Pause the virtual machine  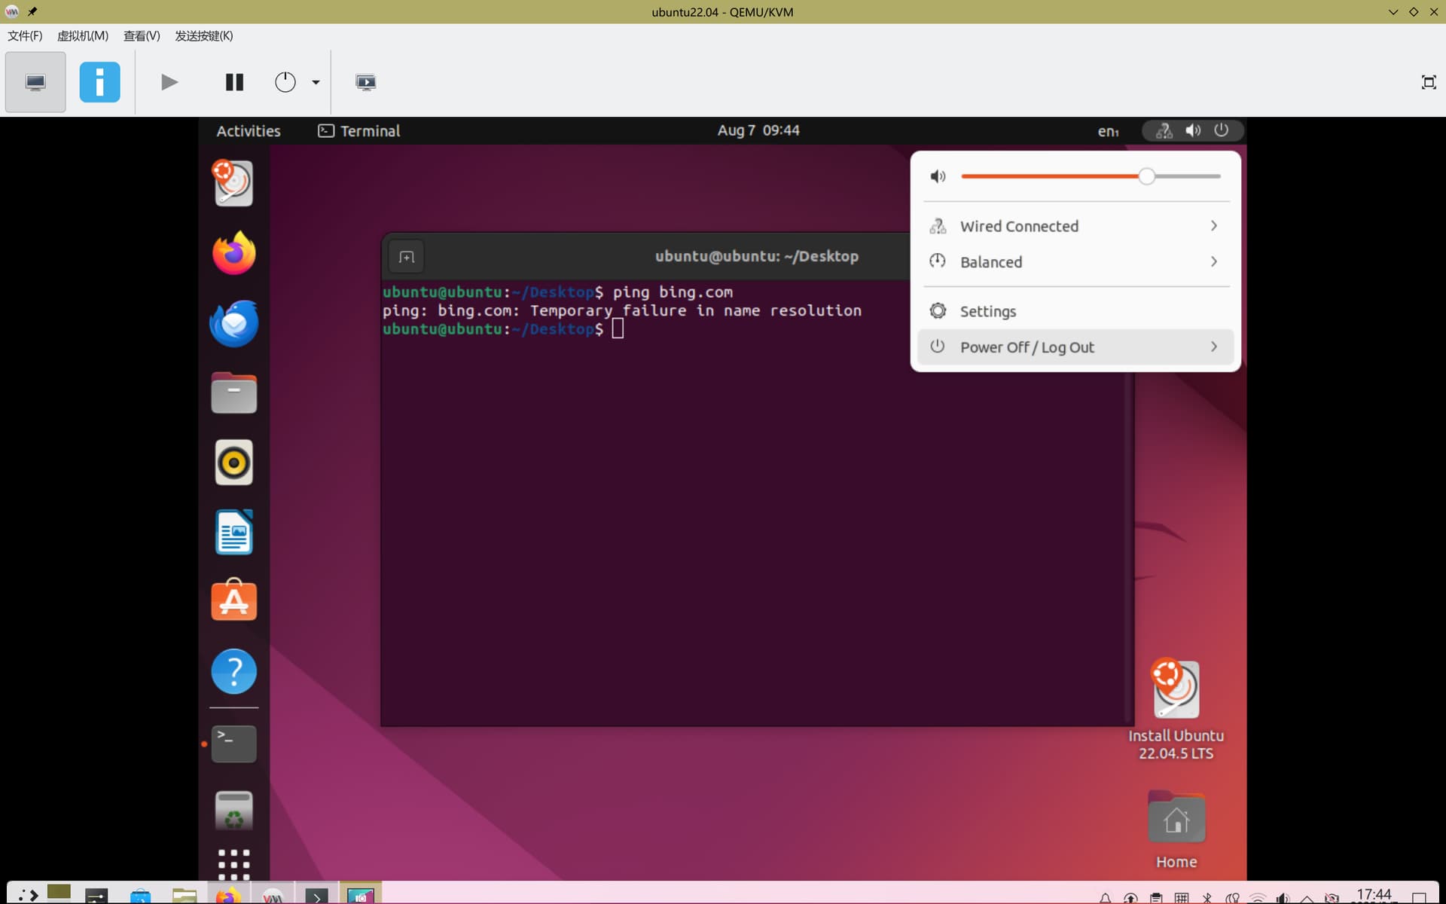[234, 82]
